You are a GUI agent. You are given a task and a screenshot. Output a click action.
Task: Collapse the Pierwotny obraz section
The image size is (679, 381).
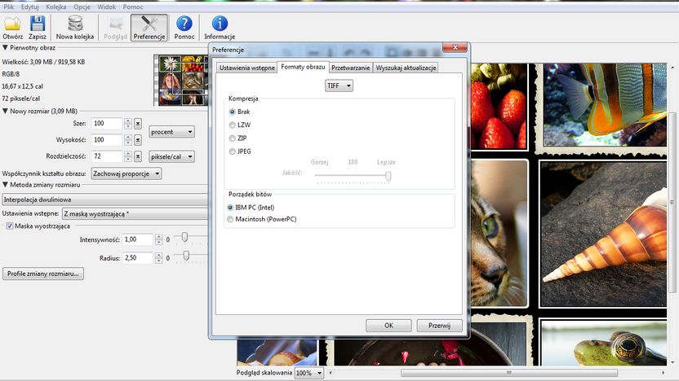click(5, 47)
